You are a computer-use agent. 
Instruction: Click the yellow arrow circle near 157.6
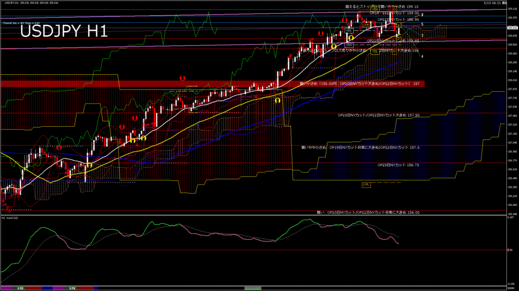[277, 100]
